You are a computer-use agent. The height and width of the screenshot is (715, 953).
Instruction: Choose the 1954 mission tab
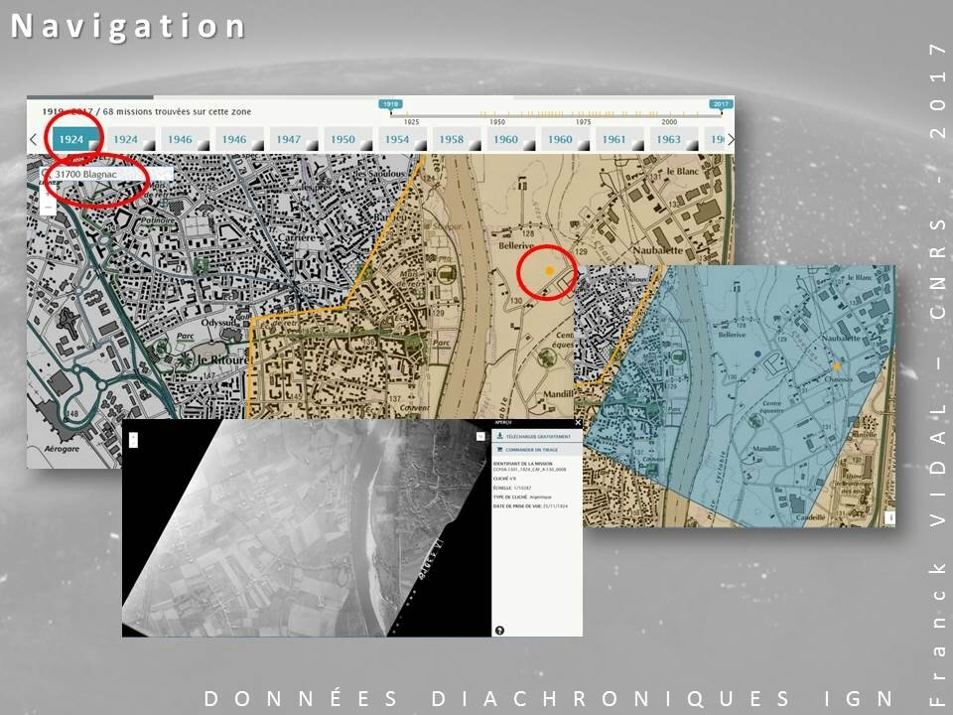(402, 139)
